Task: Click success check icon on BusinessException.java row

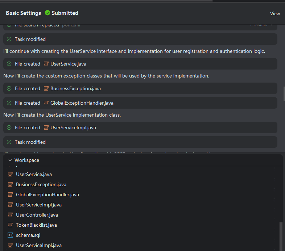Action: (9, 88)
